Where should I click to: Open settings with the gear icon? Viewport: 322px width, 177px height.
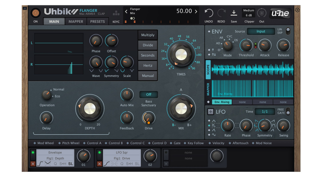click(297, 10)
